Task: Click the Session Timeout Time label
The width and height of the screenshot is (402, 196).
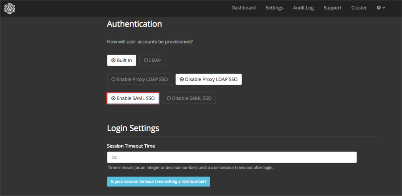Action: point(131,146)
